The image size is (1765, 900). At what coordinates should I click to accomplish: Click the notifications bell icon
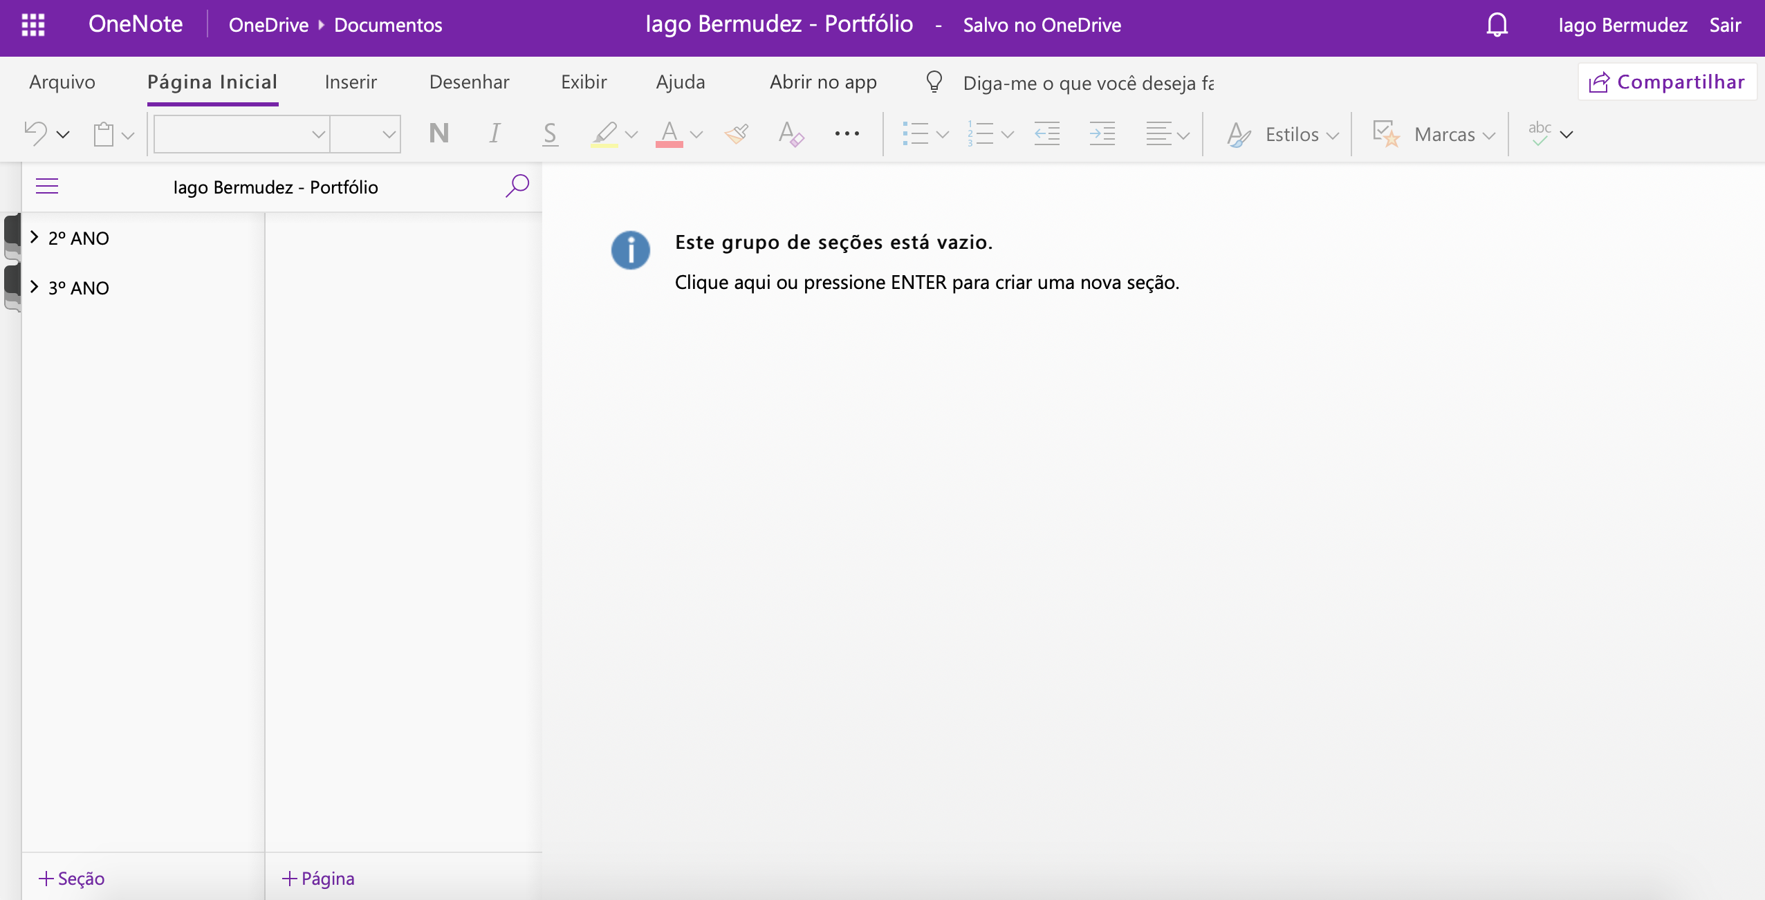pyautogui.click(x=1497, y=25)
